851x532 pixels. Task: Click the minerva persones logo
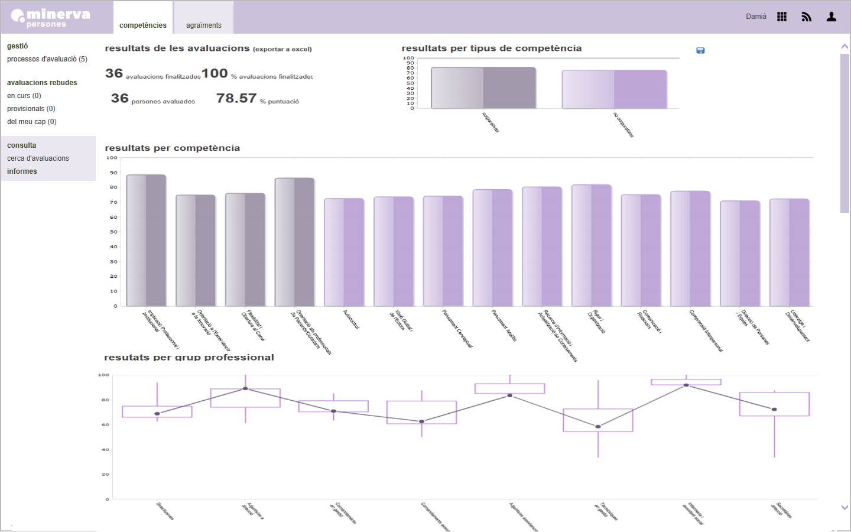[51, 18]
